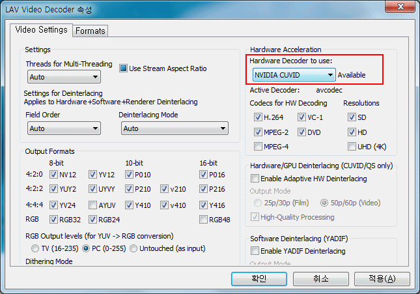Enable the MPEG-4 hardware decoding checkbox
The height and width of the screenshot is (294, 420).
259,146
